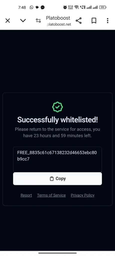Open the Report link
This screenshot has width=115, height=256.
tap(26, 195)
